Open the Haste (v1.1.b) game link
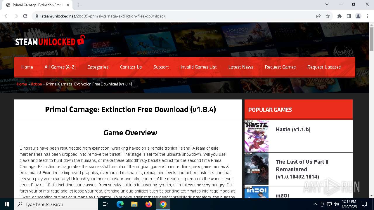Image resolution: width=374 pixels, height=210 pixels. pos(293,129)
